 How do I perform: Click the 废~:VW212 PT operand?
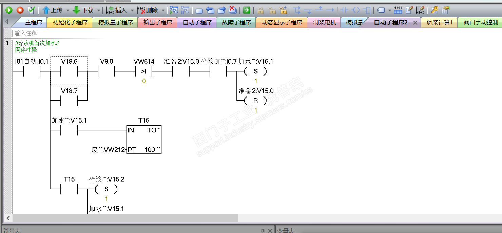coord(108,150)
